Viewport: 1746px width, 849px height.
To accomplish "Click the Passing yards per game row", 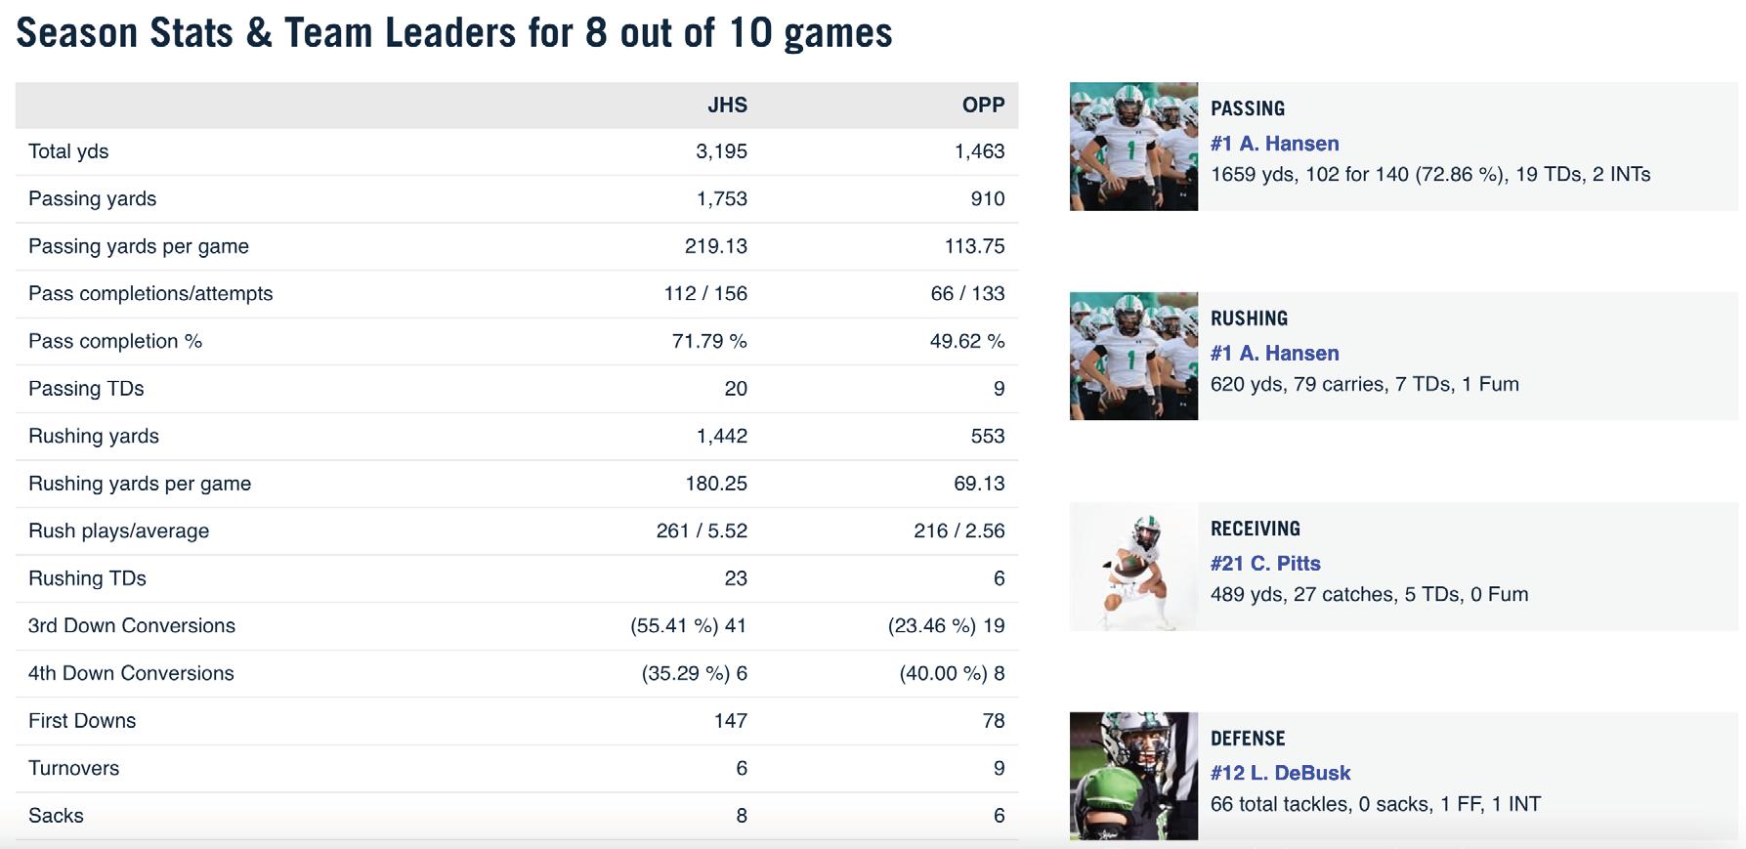I will (517, 246).
